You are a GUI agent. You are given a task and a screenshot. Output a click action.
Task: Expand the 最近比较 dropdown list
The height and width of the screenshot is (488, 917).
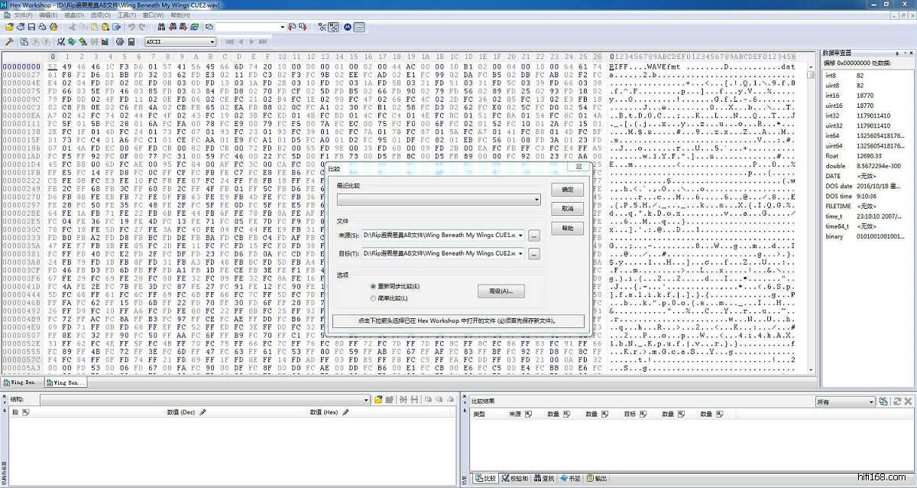click(536, 200)
